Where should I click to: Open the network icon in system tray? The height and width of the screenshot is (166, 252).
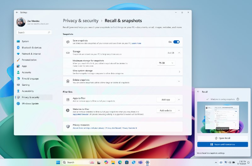coord(226,163)
